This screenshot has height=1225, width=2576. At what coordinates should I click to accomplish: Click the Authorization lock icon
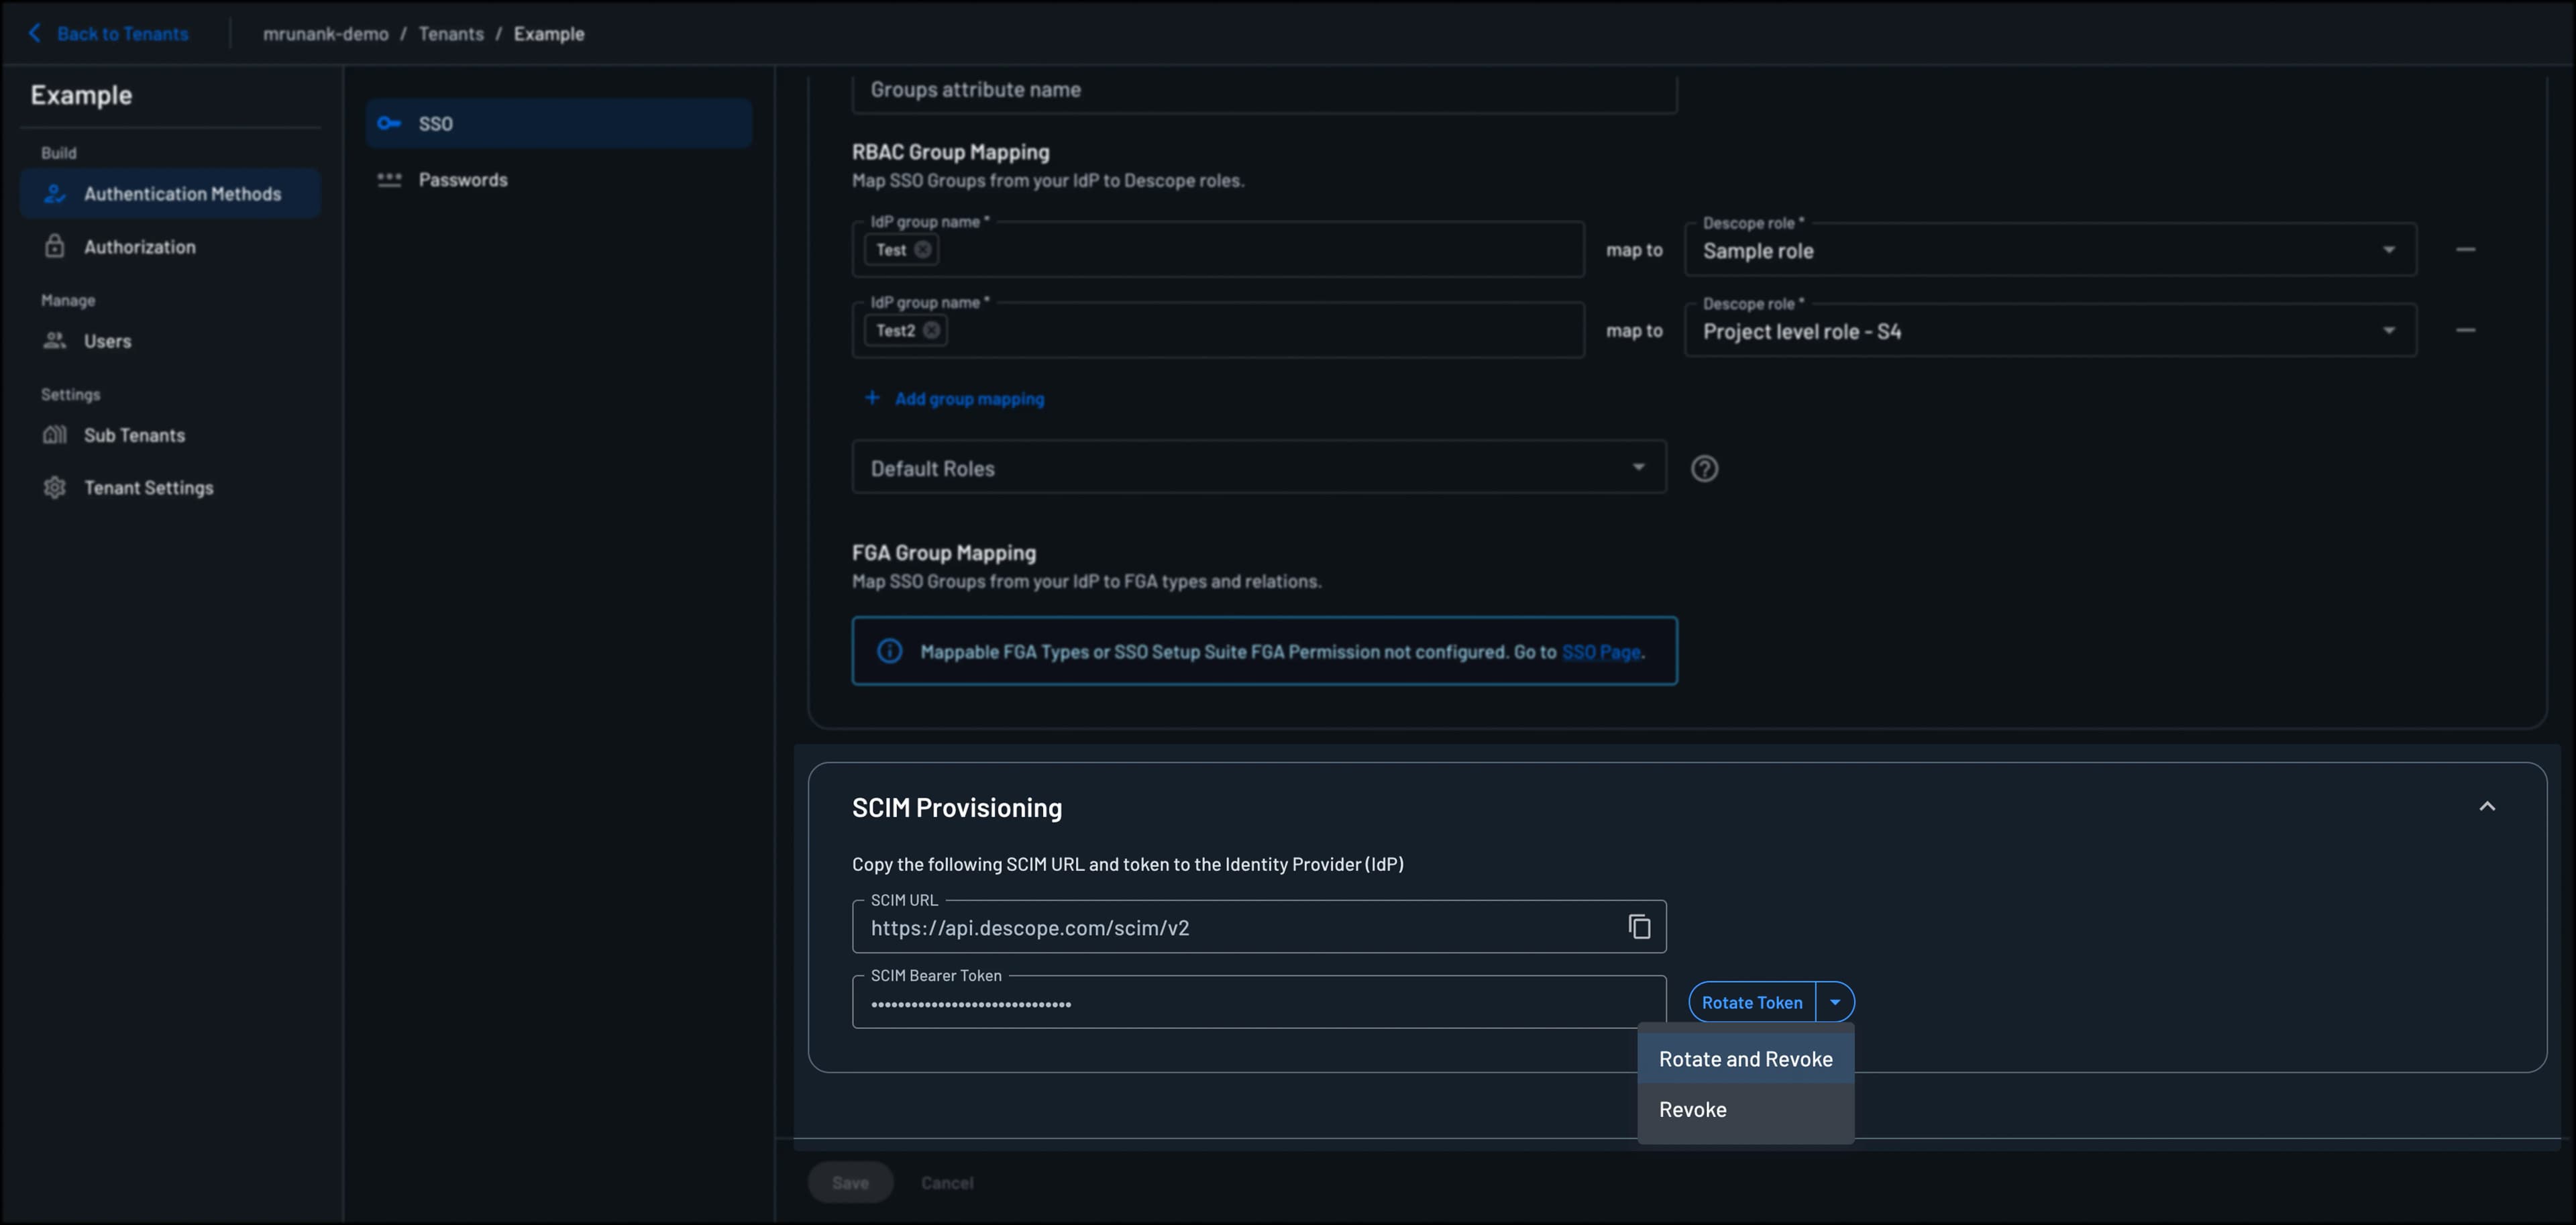(55, 246)
